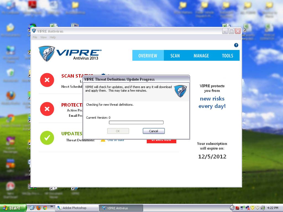Click the cobra shield logo in update dialog
This screenshot has width=283, height=212.
pos(180,91)
